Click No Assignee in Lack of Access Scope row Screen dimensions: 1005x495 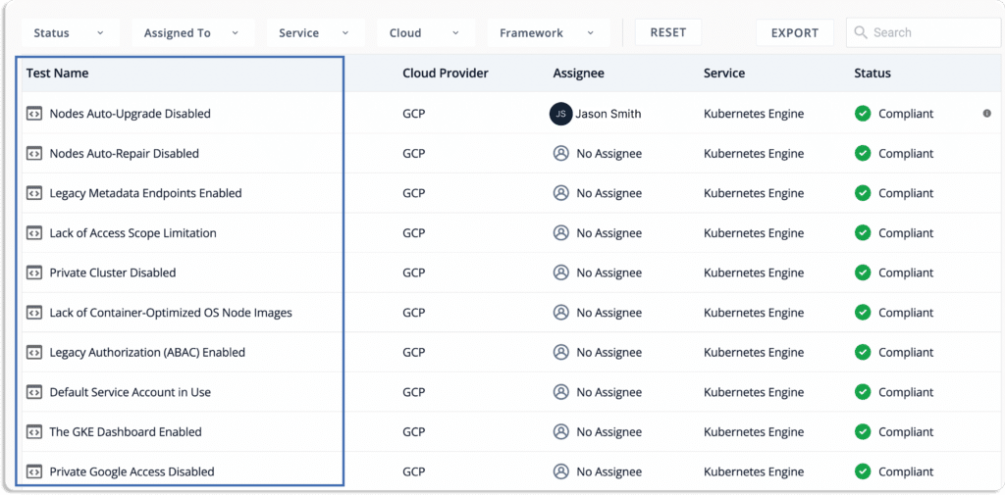click(608, 233)
